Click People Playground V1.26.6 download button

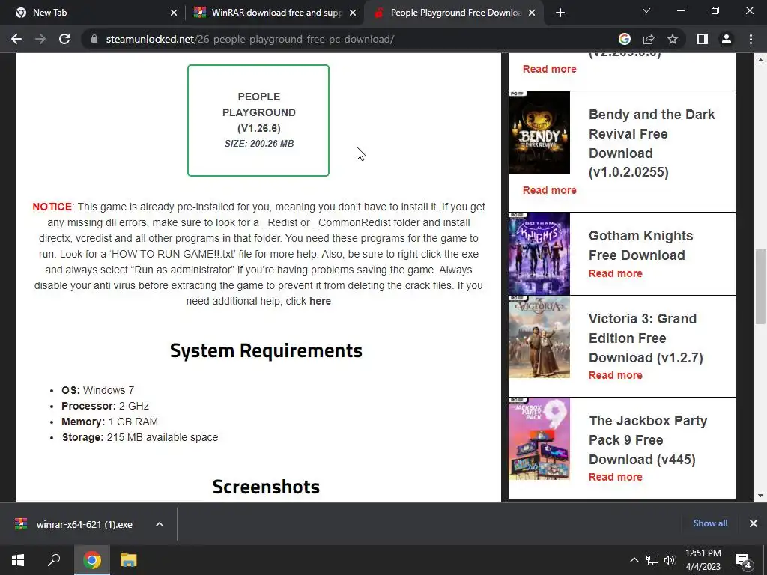(258, 121)
